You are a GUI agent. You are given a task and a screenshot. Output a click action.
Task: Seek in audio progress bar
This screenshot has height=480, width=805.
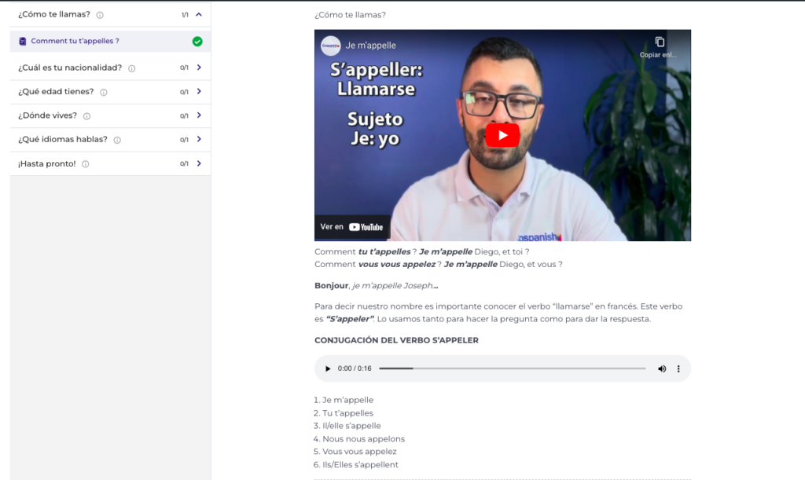click(513, 368)
